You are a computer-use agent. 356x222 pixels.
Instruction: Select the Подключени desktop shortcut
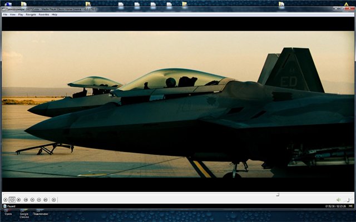point(40,213)
